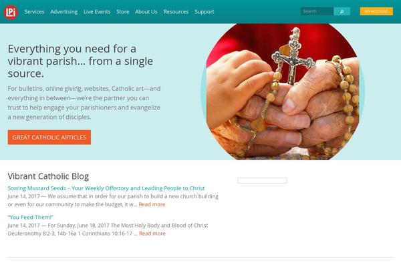
Task: Go to the Store page
Action: pos(123,12)
